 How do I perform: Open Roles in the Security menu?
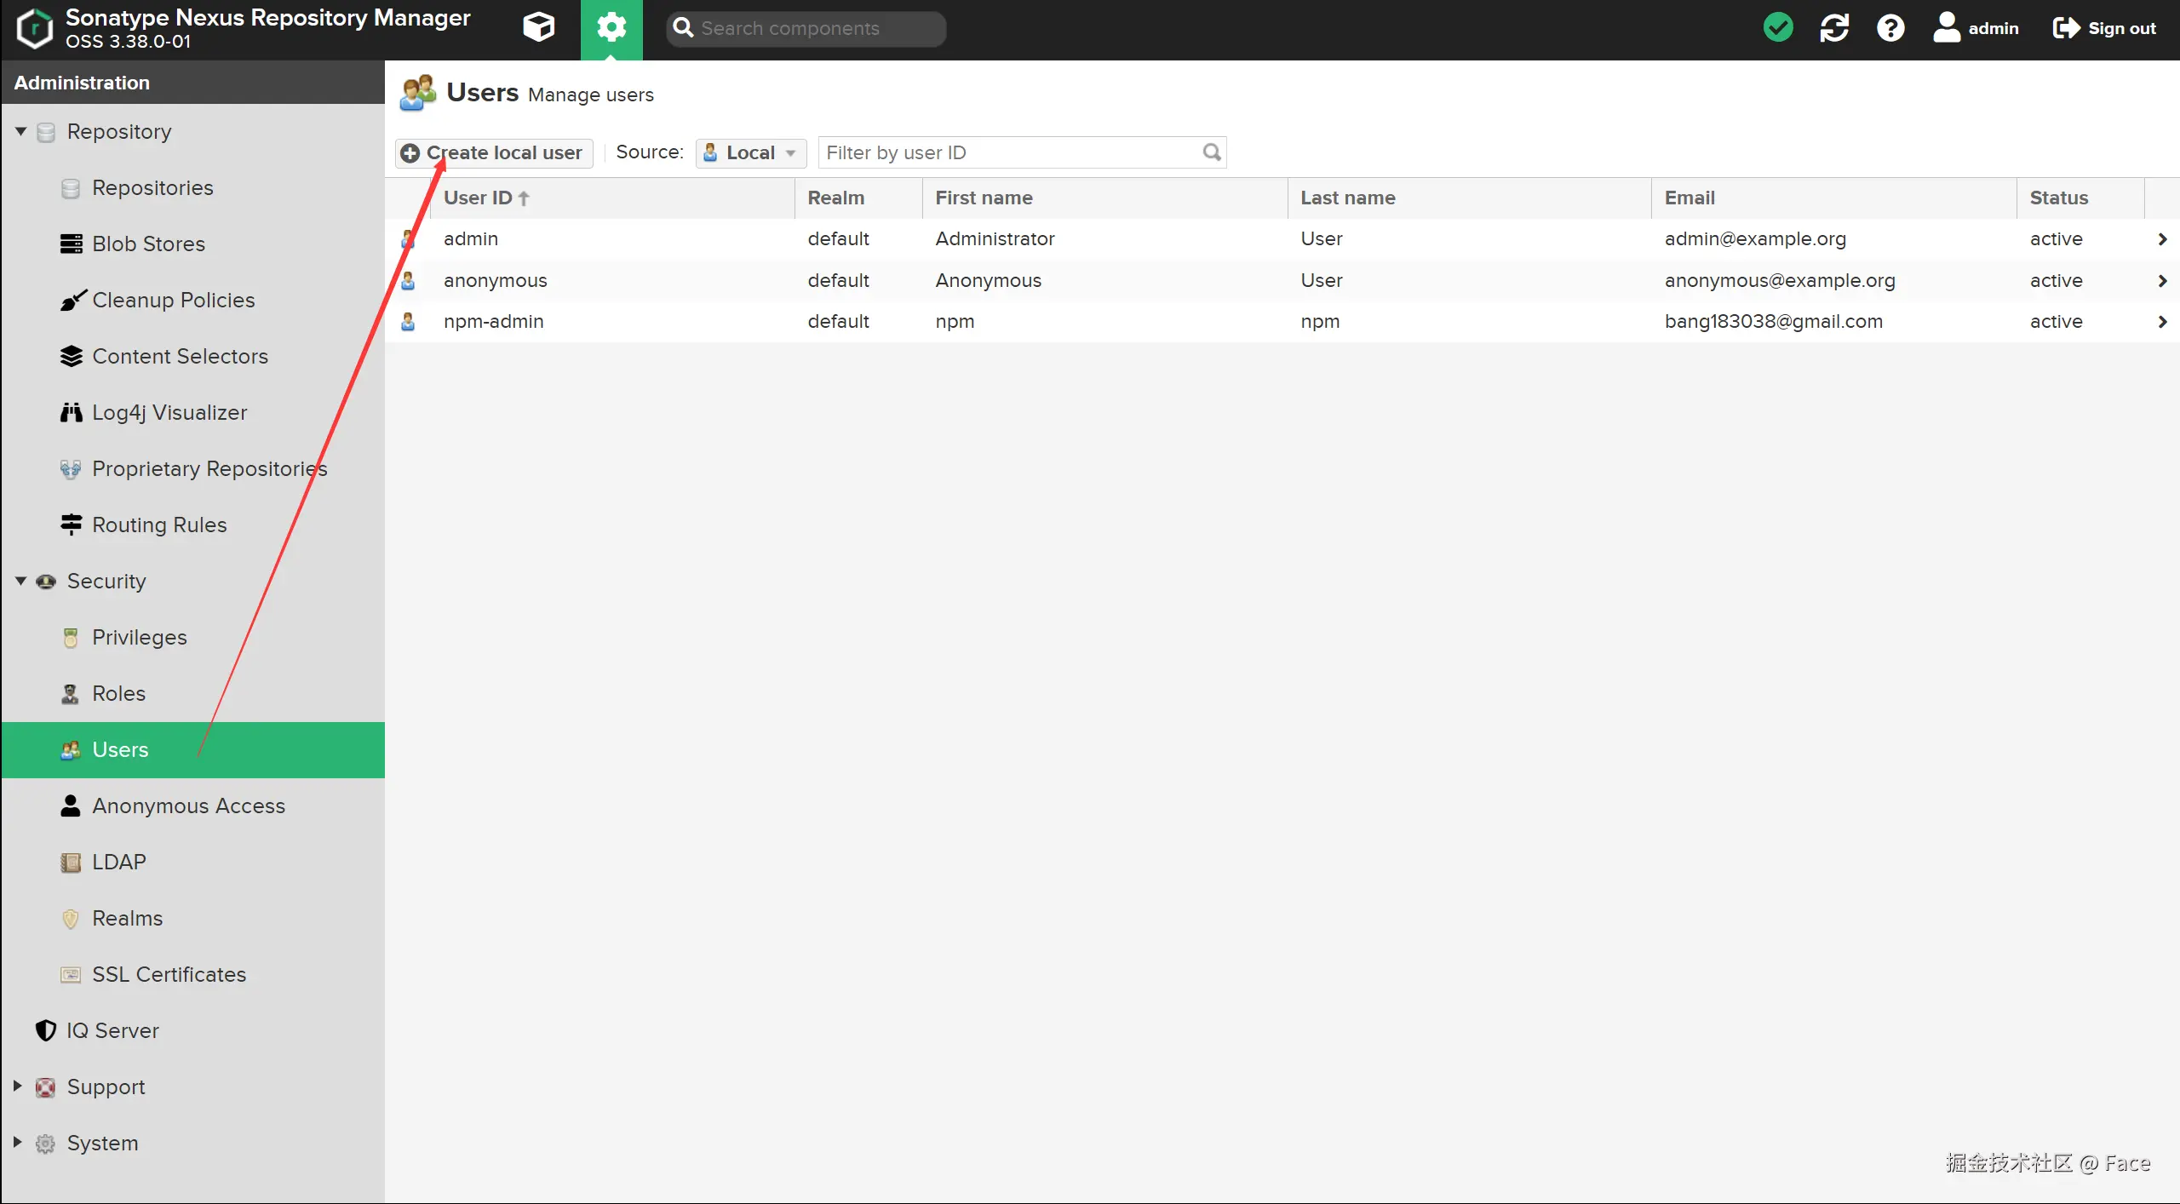click(x=118, y=694)
